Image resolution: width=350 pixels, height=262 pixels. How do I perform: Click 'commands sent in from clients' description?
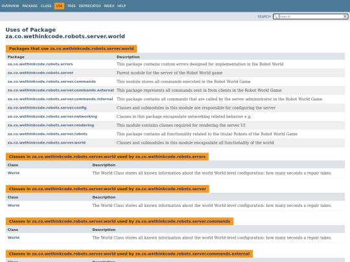(199, 90)
